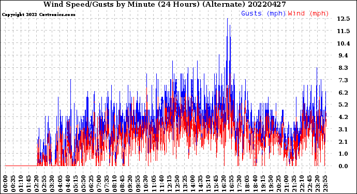Click the 07:35 time axis label

107,184
